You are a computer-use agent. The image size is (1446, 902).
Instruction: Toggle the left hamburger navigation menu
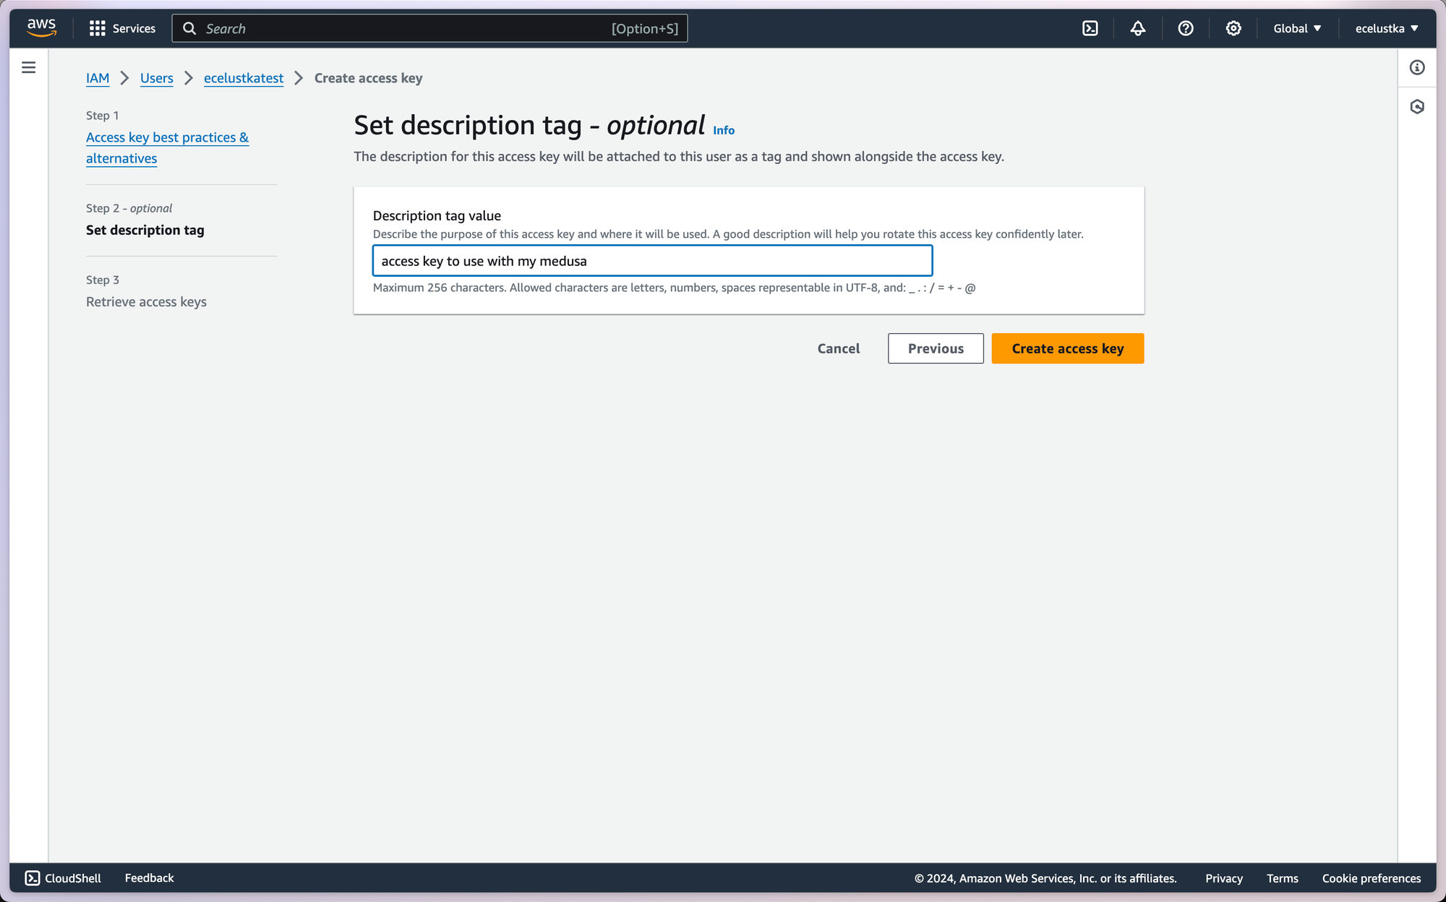[x=29, y=67]
